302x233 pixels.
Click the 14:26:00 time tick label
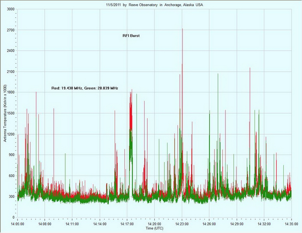pyautogui.click(x=209, y=224)
